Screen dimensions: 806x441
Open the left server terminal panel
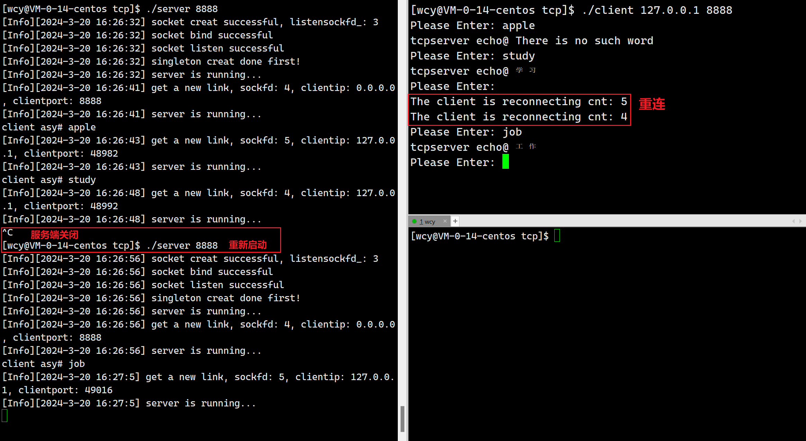coord(201,217)
